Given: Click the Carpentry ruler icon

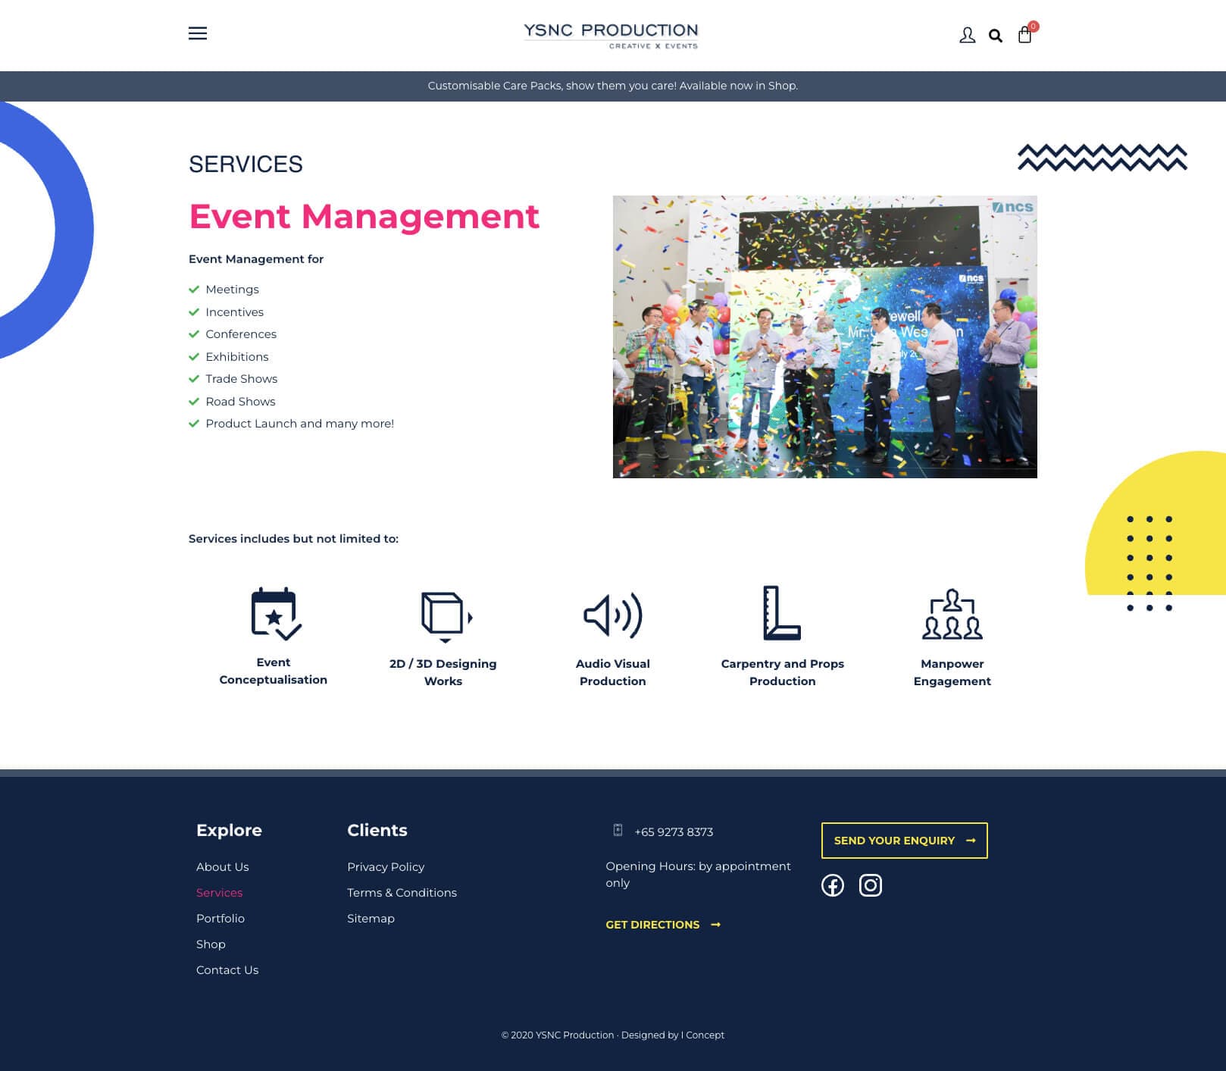Looking at the screenshot, I should click(x=781, y=612).
